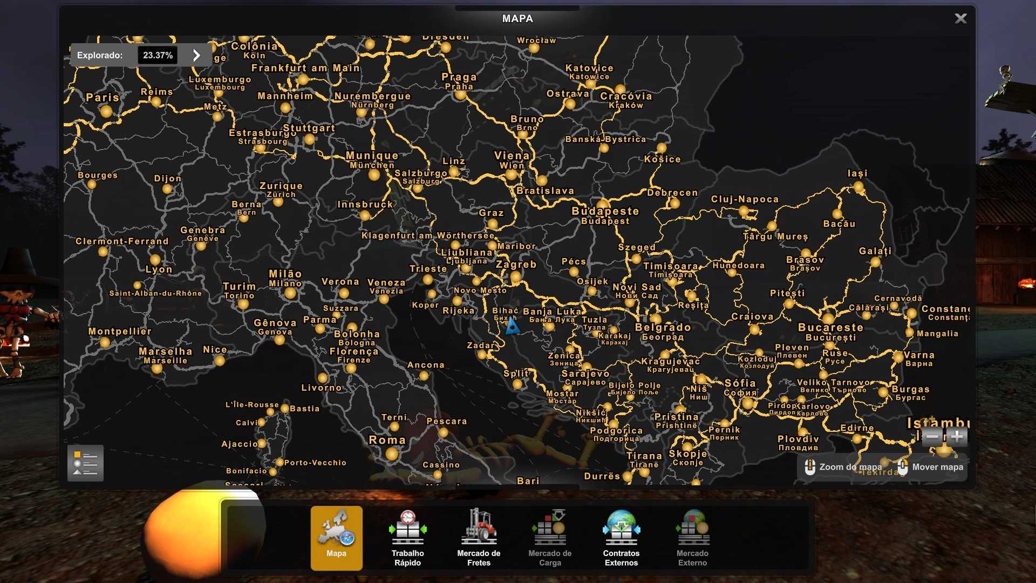Zoom out map with minus button

coord(932,436)
